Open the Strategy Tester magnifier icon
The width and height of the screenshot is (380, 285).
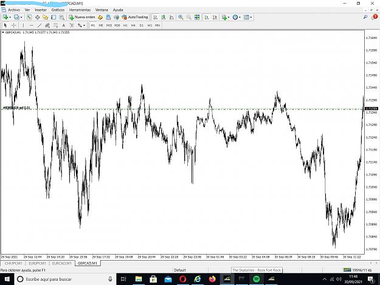tap(61, 17)
